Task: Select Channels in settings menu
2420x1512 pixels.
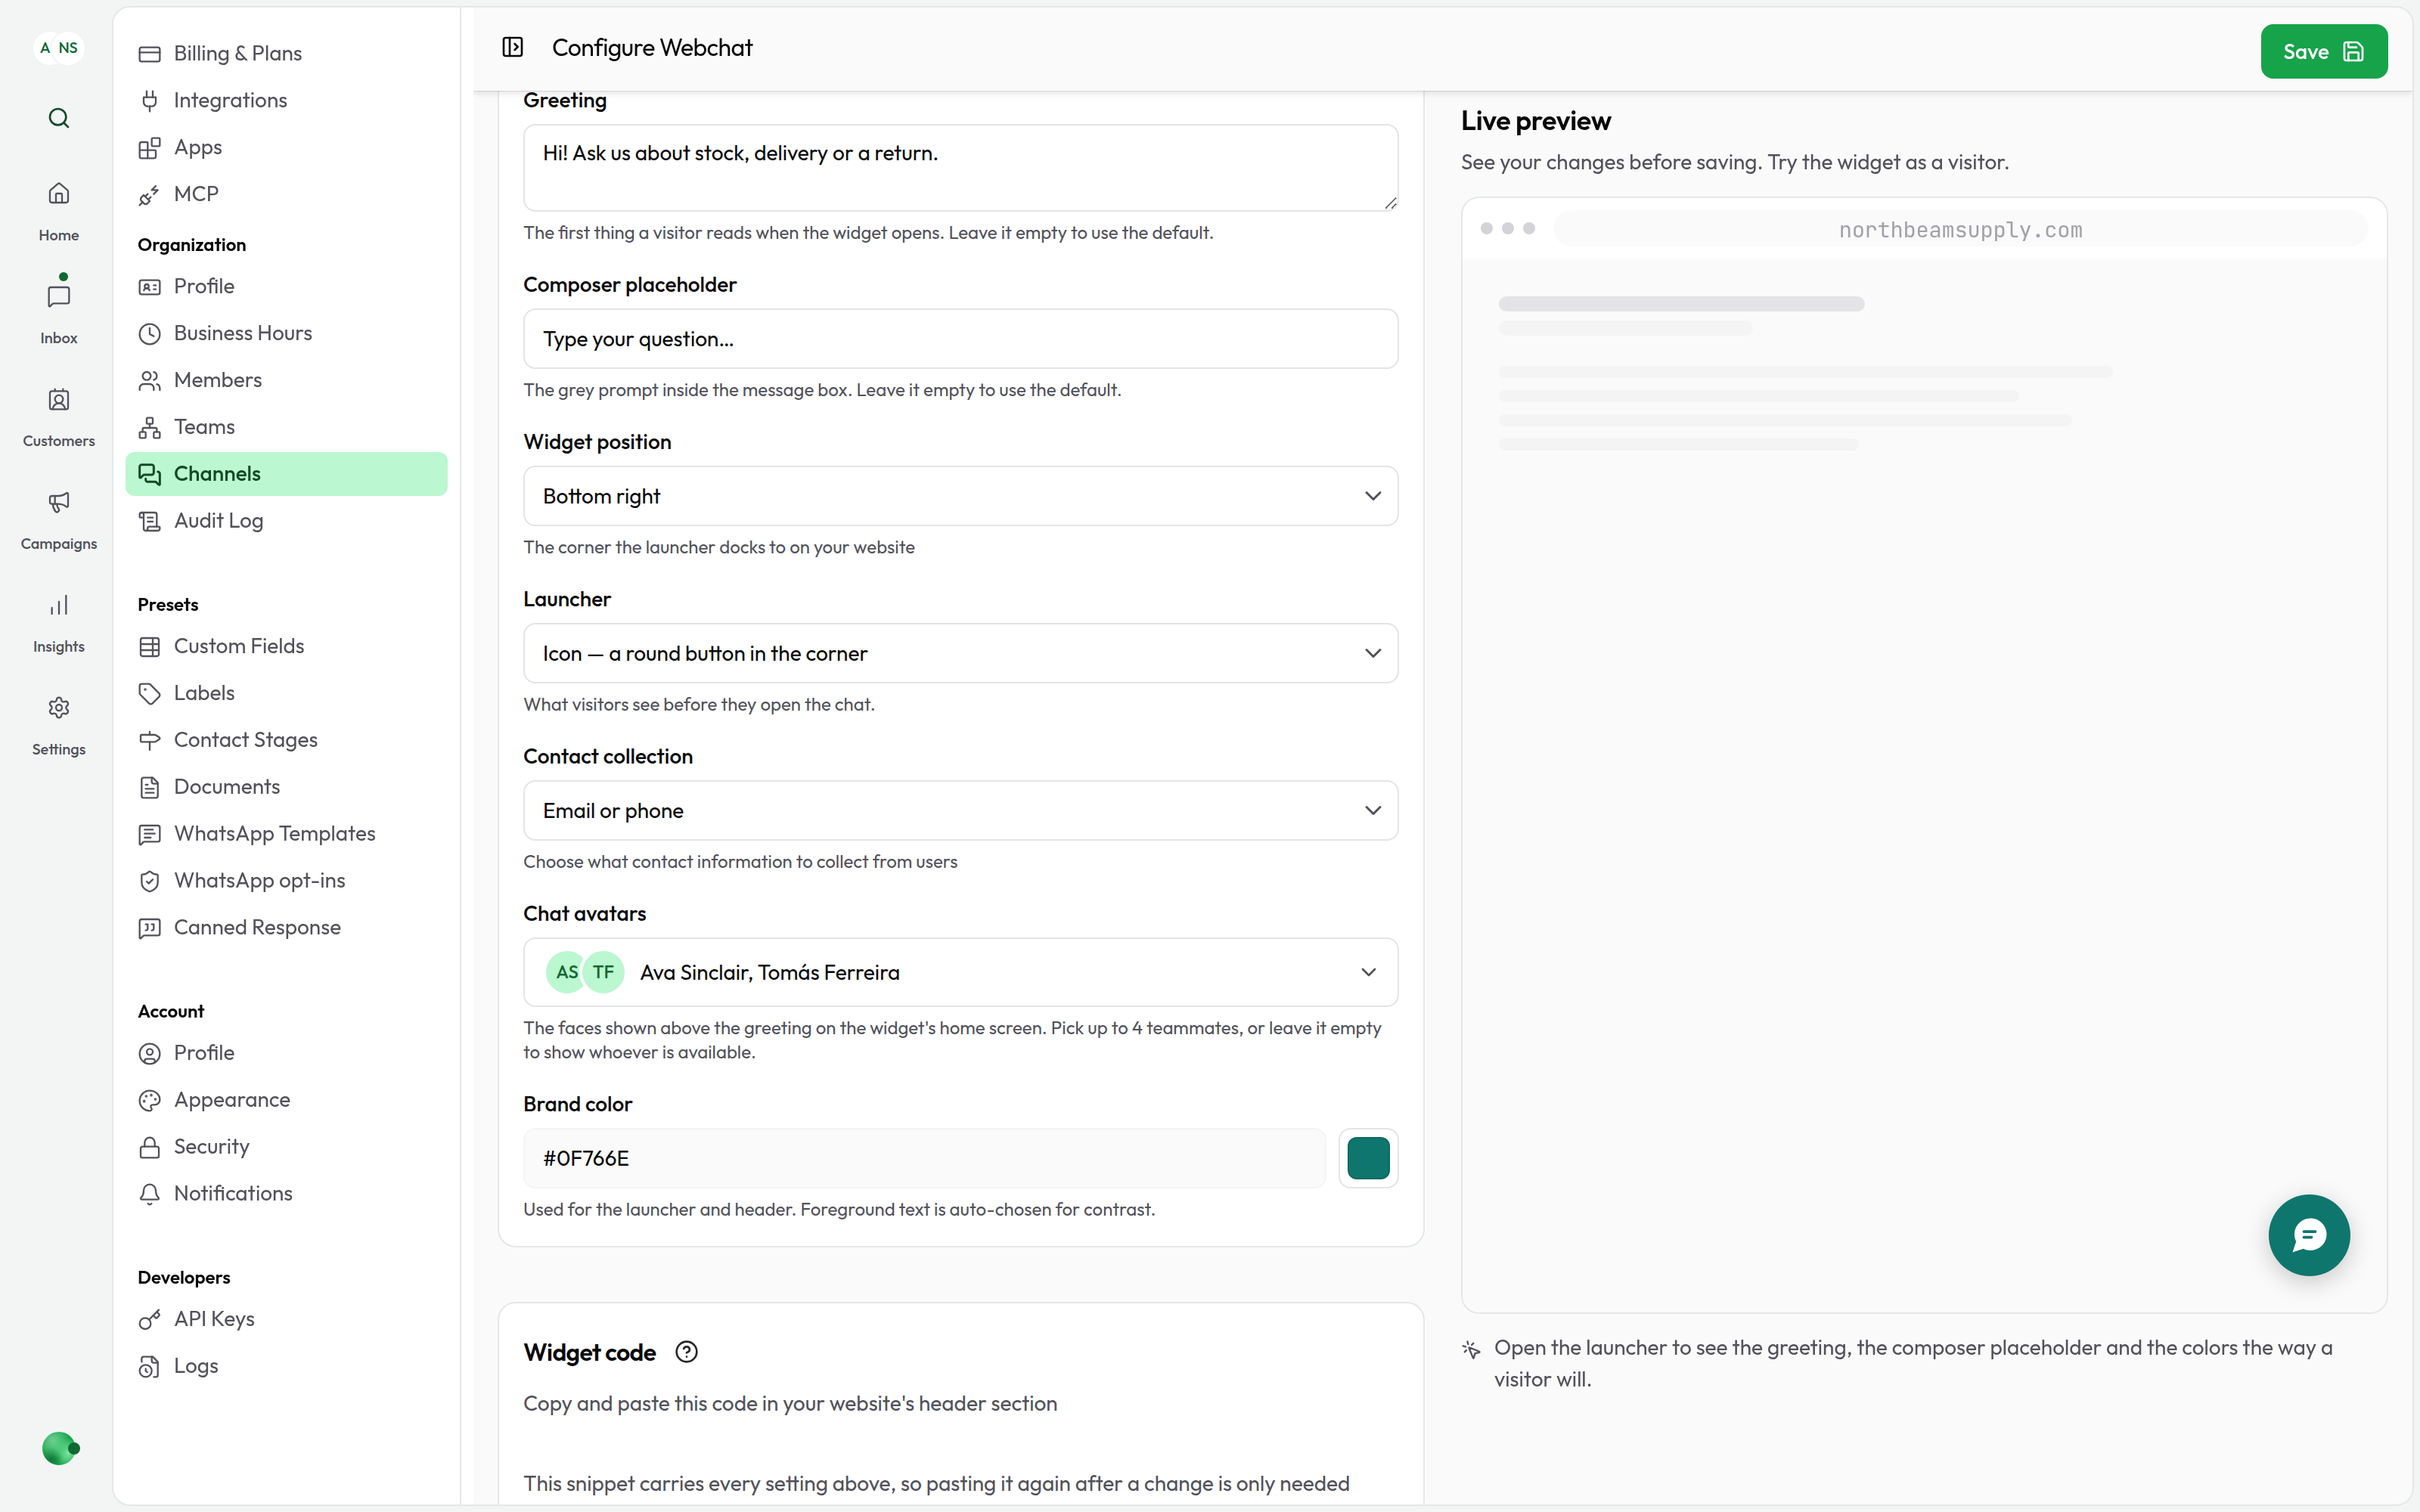Action: (286, 474)
